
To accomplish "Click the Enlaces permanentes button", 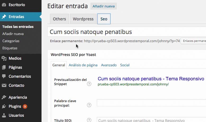I will (193, 41).
